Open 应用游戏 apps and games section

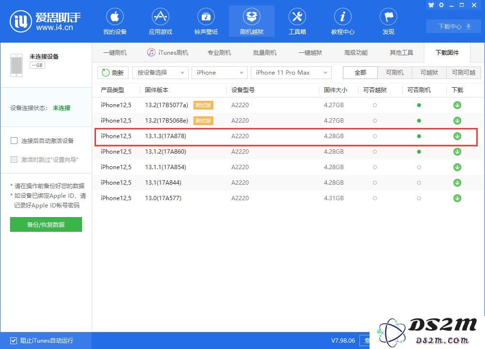pos(160,22)
